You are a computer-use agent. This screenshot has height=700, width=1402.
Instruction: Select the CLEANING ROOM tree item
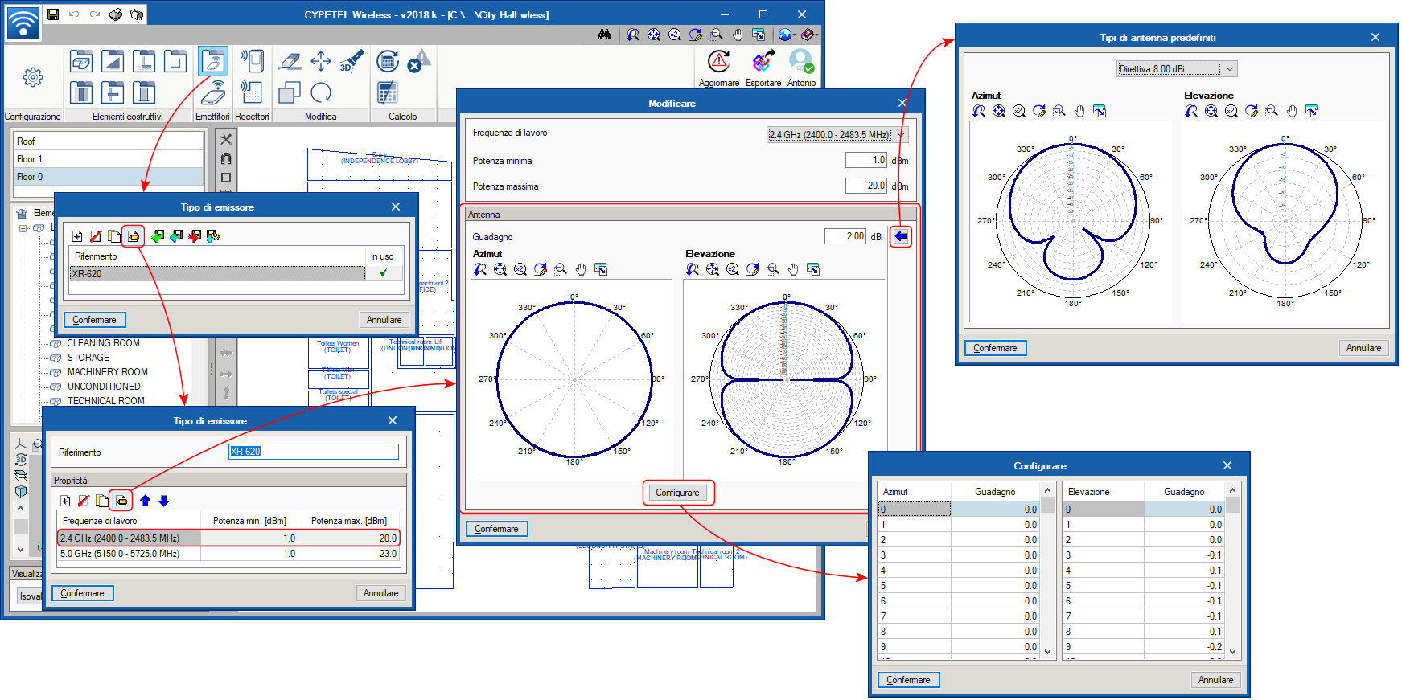(103, 343)
